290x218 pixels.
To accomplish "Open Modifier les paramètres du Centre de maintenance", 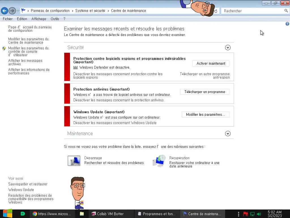I will click(28, 41).
